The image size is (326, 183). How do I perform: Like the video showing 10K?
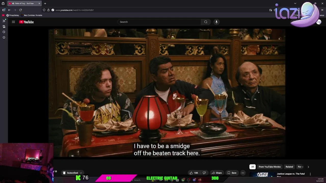[194, 173]
